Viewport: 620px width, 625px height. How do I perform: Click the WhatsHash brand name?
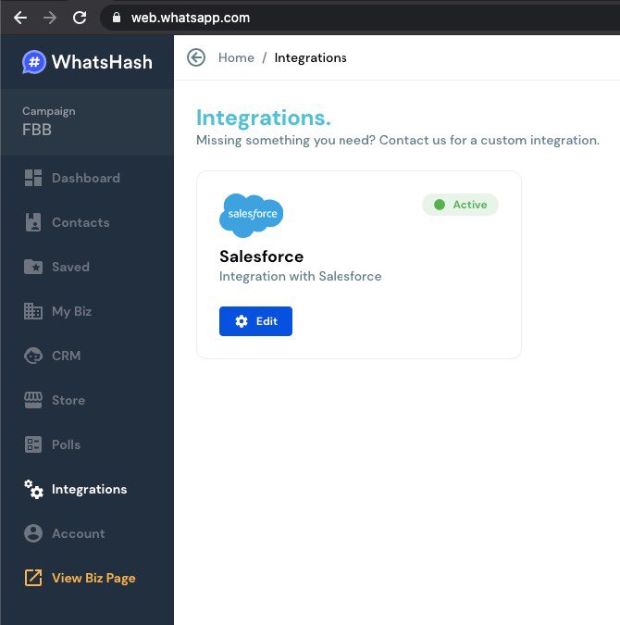[x=102, y=62]
